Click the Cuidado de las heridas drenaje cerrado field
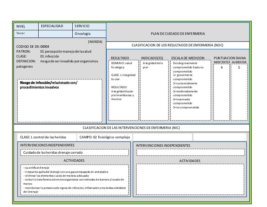Screen dimensions: 267x207 pyautogui.click(x=74, y=153)
